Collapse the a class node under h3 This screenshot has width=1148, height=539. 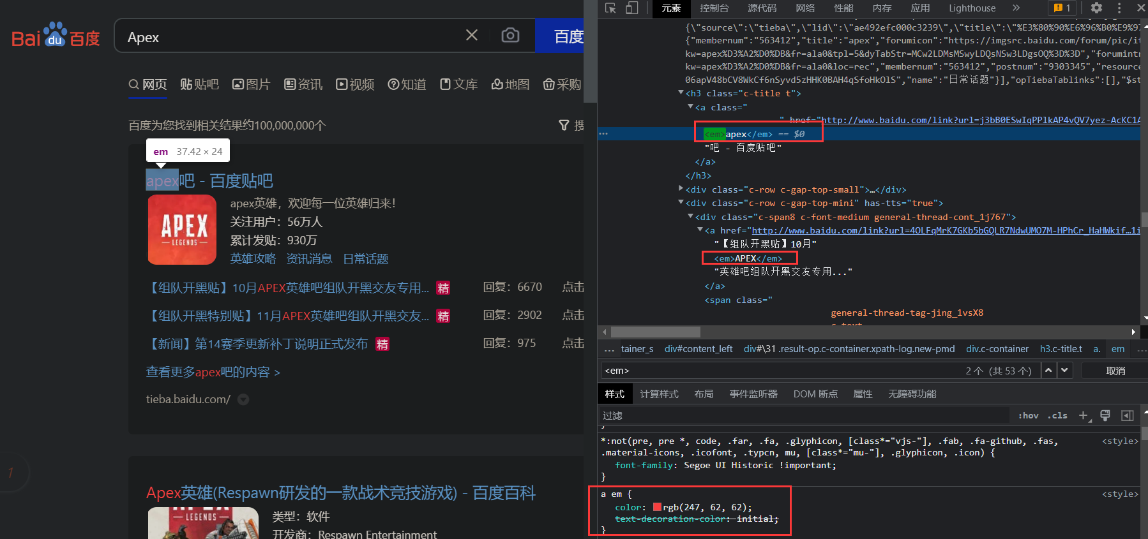click(x=690, y=107)
